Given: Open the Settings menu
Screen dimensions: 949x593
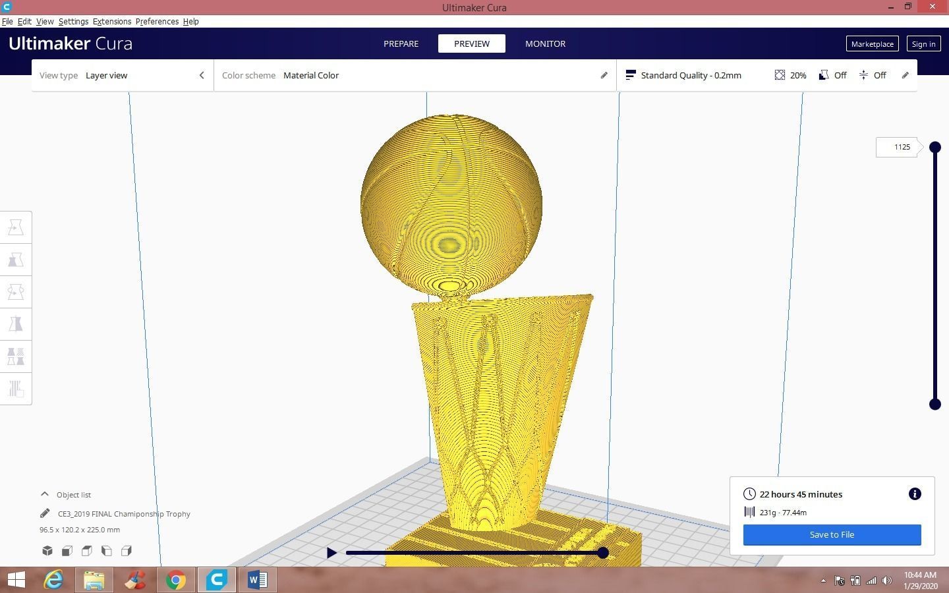Looking at the screenshot, I should tap(73, 21).
